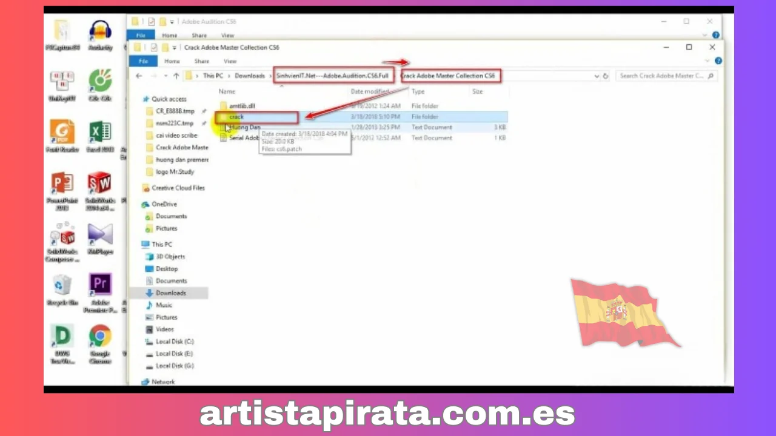
Task: Select OneDrive in navigation pane
Action: [164, 204]
